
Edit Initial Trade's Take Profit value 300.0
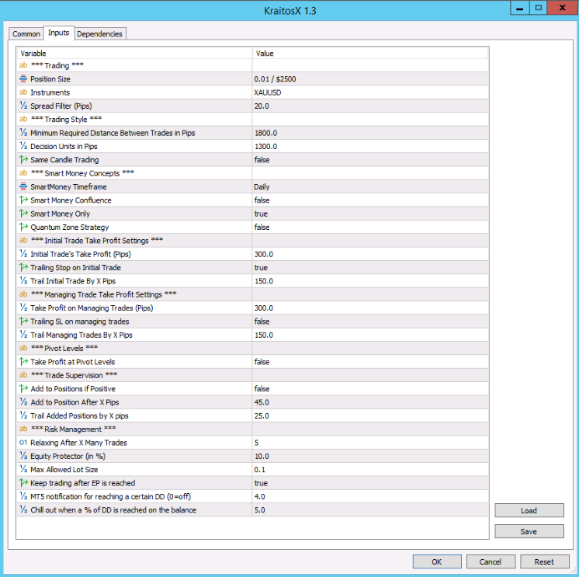[x=370, y=254]
